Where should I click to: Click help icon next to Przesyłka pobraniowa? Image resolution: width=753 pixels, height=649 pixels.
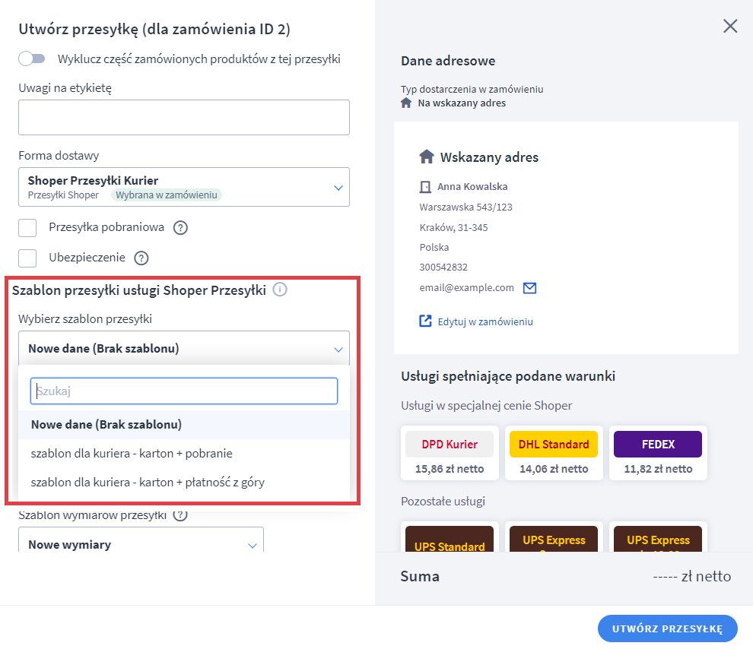[180, 227]
